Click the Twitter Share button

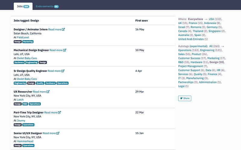(185, 98)
